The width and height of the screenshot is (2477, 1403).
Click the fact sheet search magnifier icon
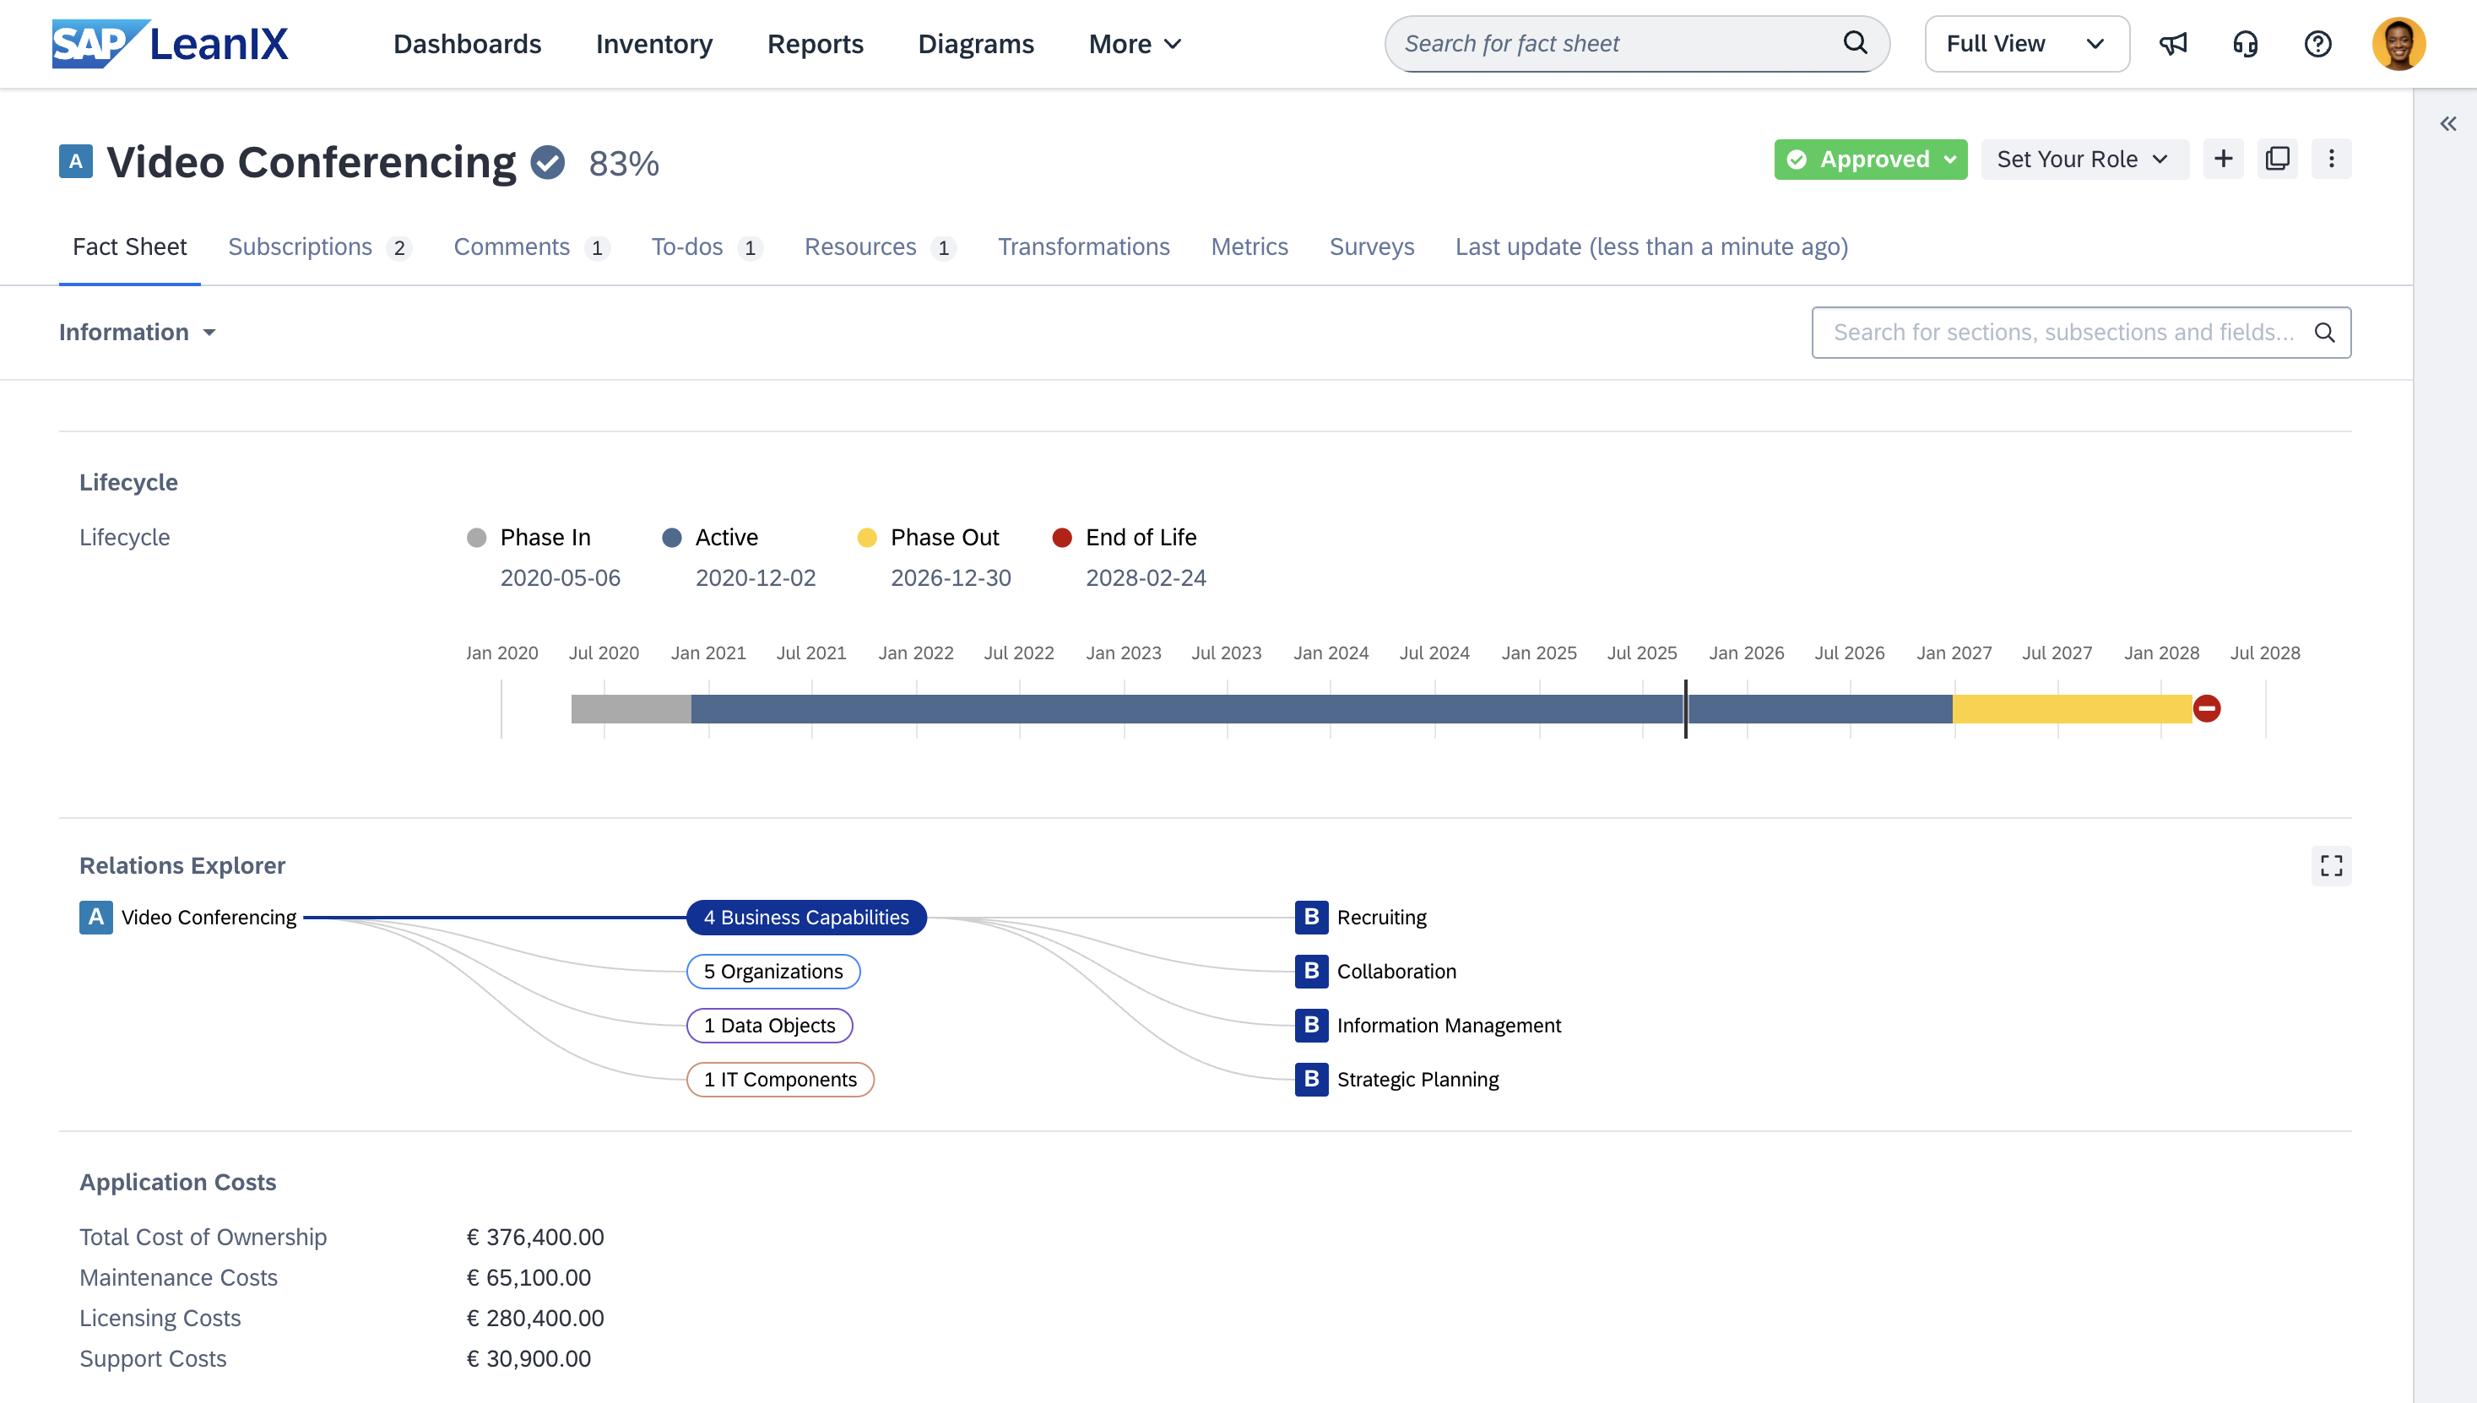point(1855,43)
